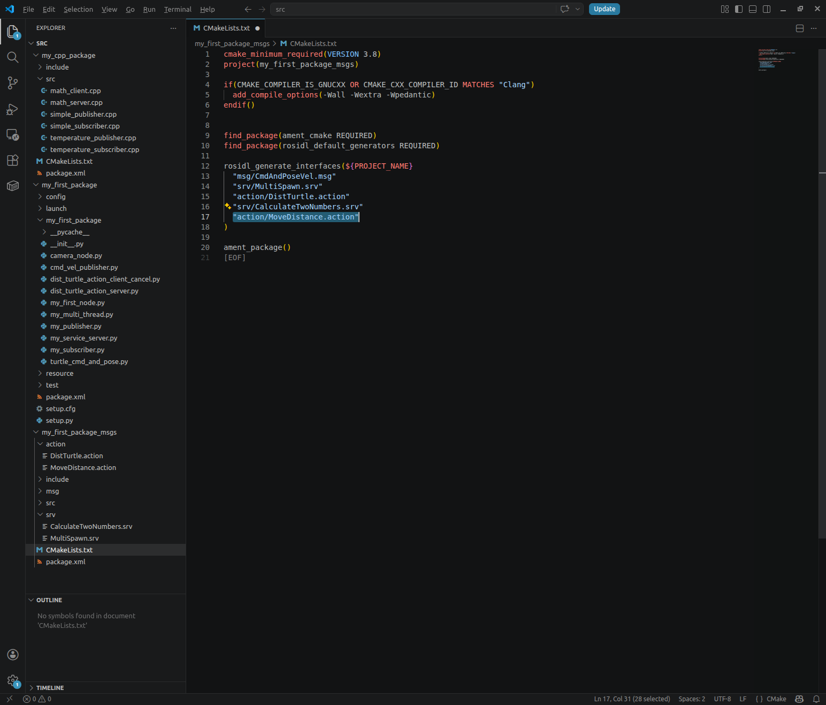This screenshot has height=705, width=826.
Task: Open CalculateTwoNumbers.srv file
Action: coord(91,526)
